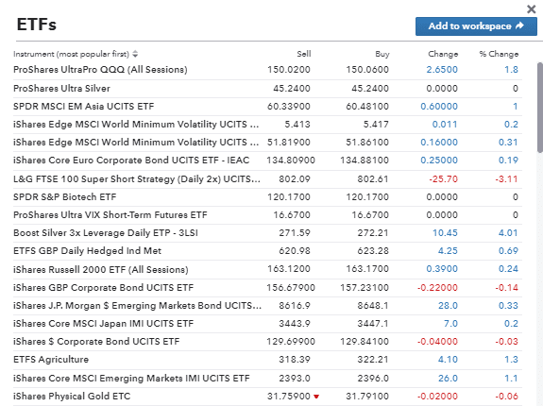The width and height of the screenshot is (543, 406).
Task: Click buy price 322.21
Action: coord(373,360)
